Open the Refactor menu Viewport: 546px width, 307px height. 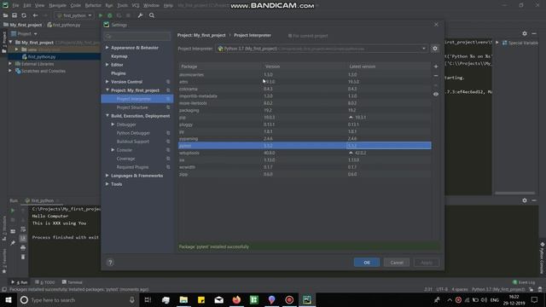pos(93,6)
